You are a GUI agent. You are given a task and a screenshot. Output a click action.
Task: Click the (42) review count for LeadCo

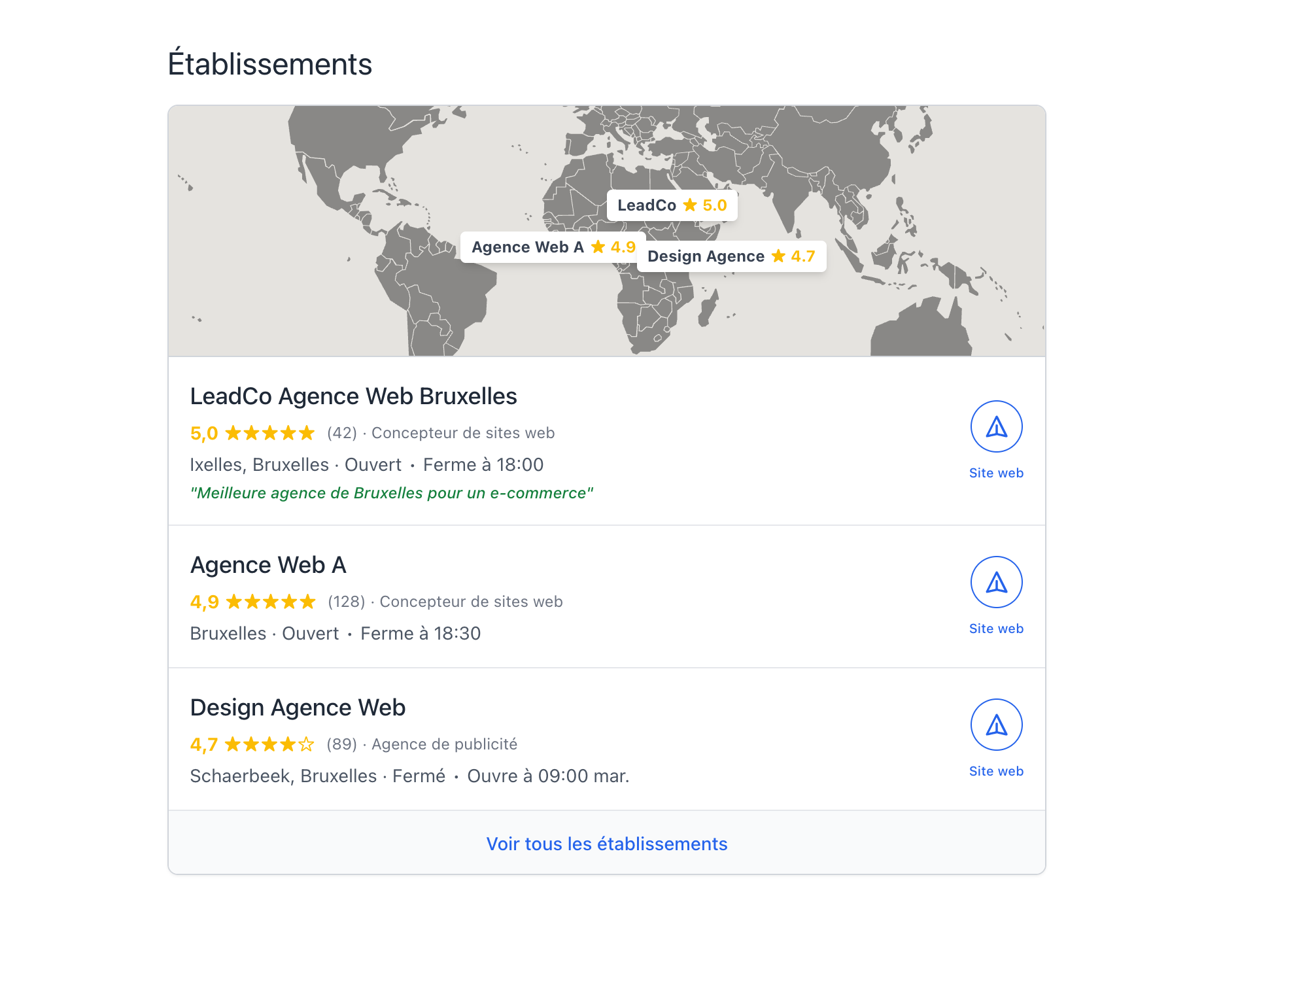[341, 432]
